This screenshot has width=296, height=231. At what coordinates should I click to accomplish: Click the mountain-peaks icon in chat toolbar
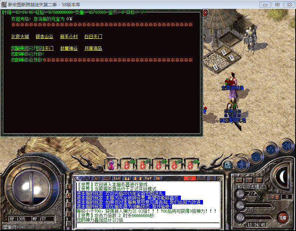tap(86, 179)
